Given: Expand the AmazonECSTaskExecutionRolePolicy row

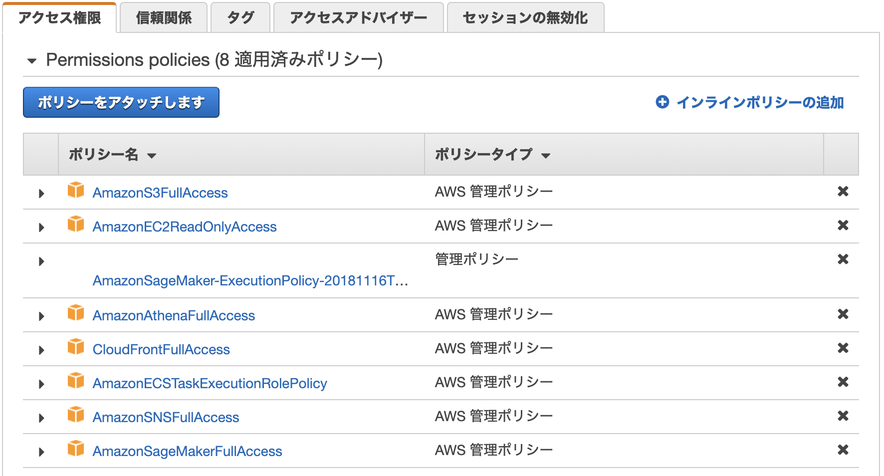Looking at the screenshot, I should coord(41,384).
